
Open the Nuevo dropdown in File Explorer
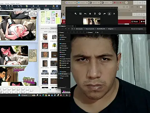pos(61,32)
